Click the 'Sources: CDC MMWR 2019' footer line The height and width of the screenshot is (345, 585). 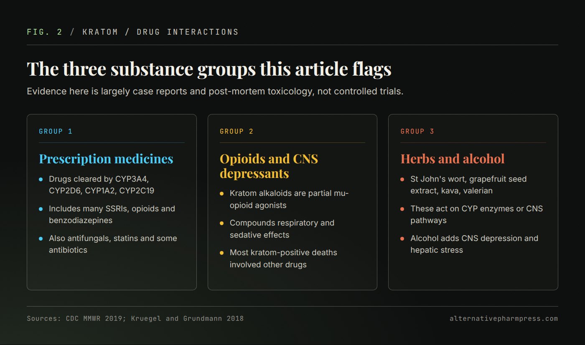pos(135,319)
